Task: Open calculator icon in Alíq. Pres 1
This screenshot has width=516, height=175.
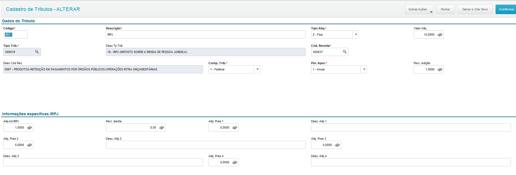Action: click(x=235, y=128)
